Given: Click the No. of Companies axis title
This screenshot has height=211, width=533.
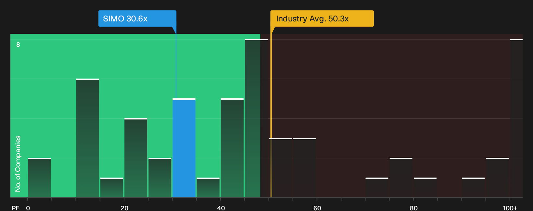Looking at the screenshot, I should 18,164.
